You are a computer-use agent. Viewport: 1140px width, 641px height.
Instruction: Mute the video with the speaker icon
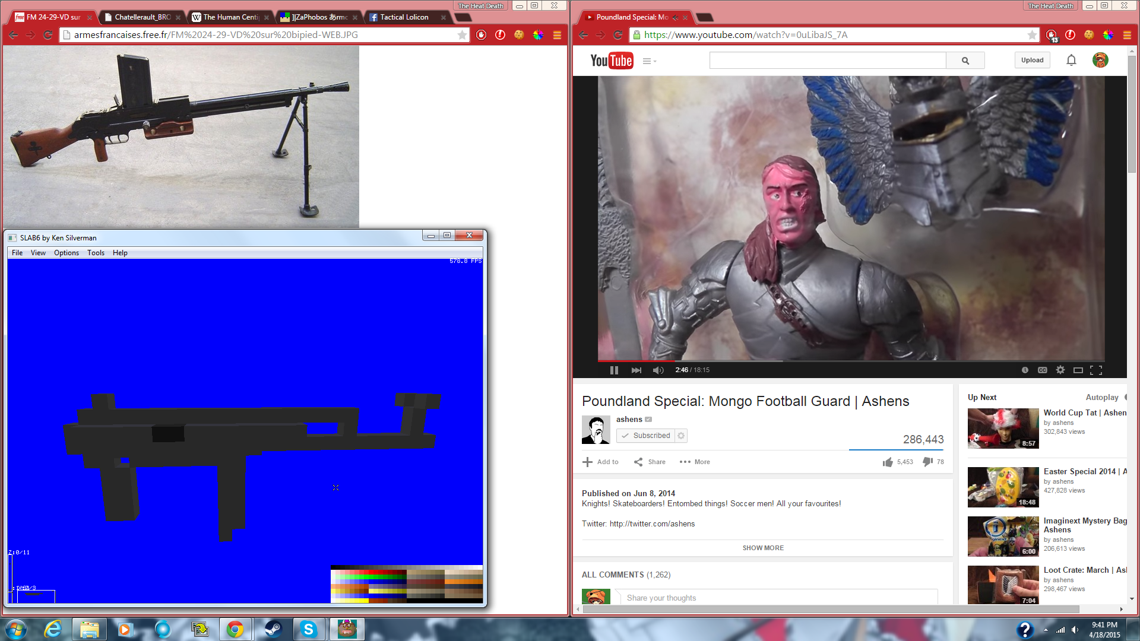pyautogui.click(x=658, y=370)
